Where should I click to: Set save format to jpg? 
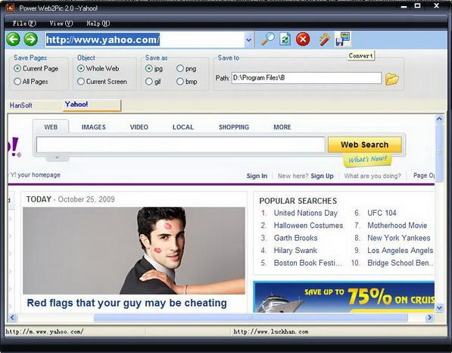(154, 69)
